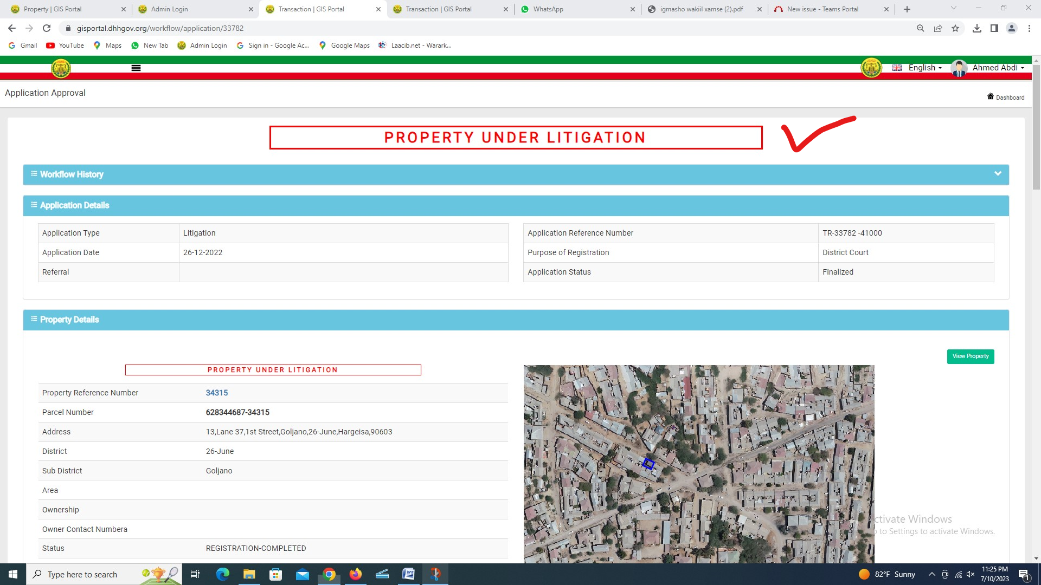This screenshot has height=585, width=1041.
Task: Open the hamburger sidebar menu
Action: point(136,68)
